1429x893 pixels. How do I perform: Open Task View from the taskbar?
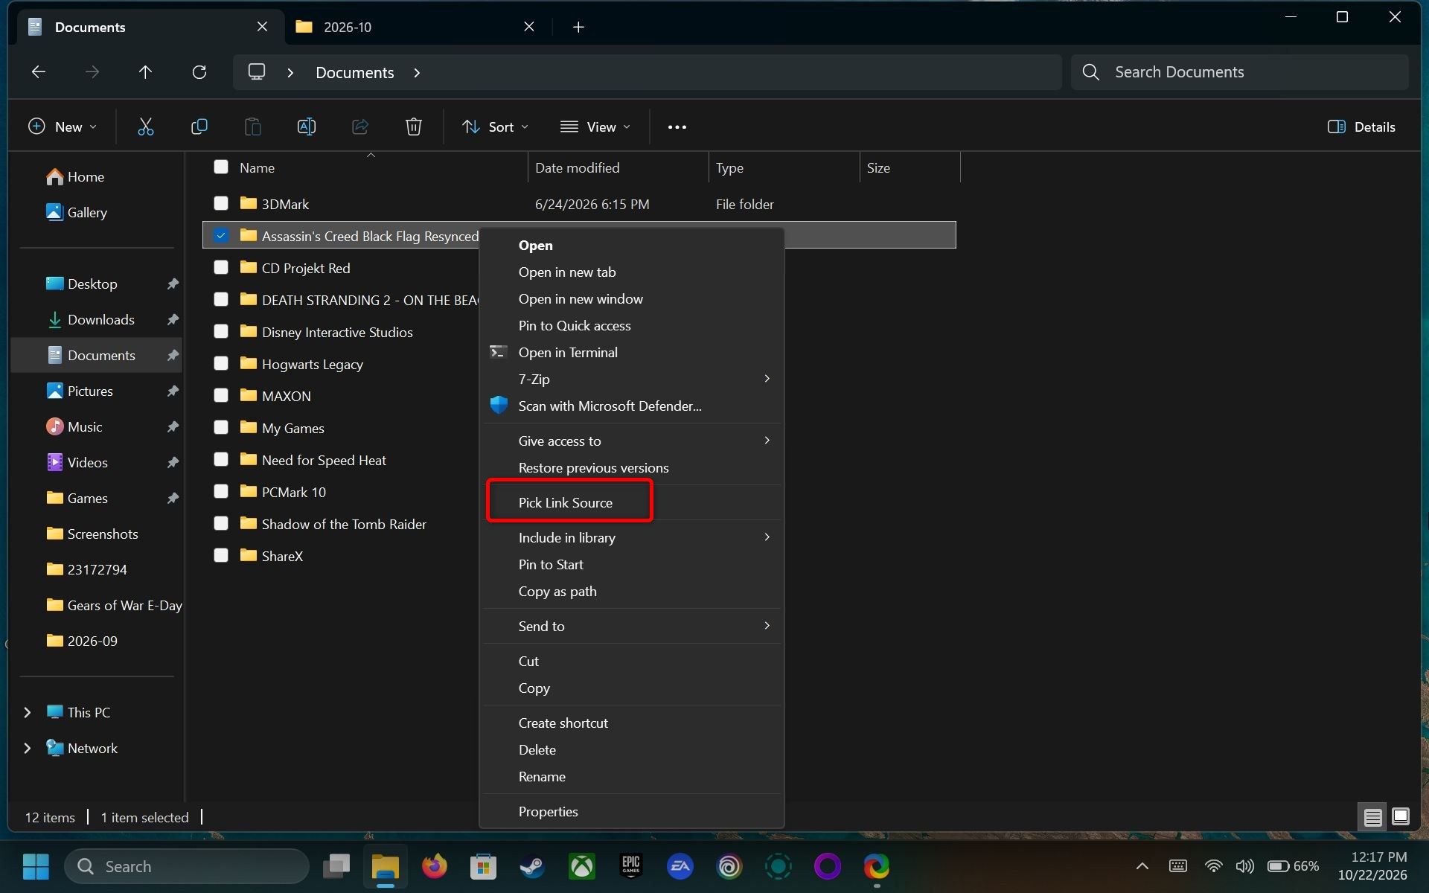336,866
